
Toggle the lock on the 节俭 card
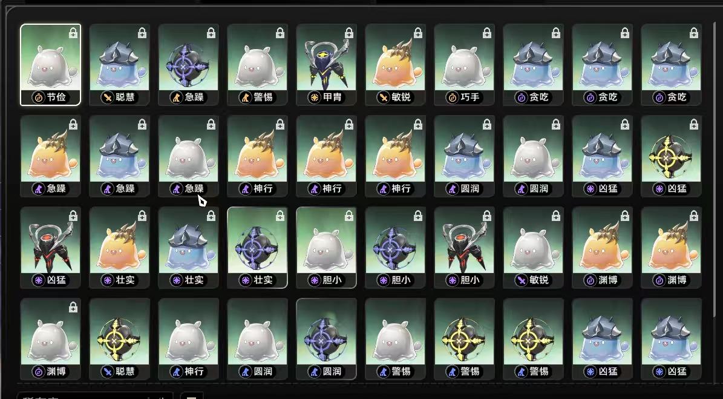click(x=73, y=33)
